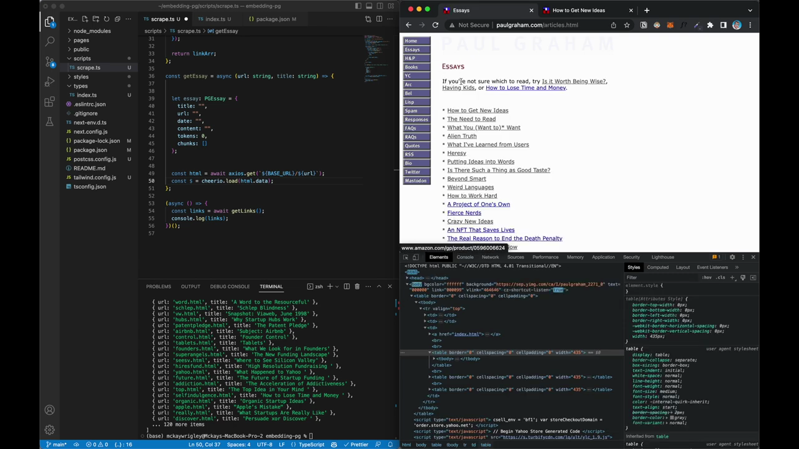Click the main branch in status bar
Image resolution: width=799 pixels, height=449 pixels.
(x=57, y=445)
